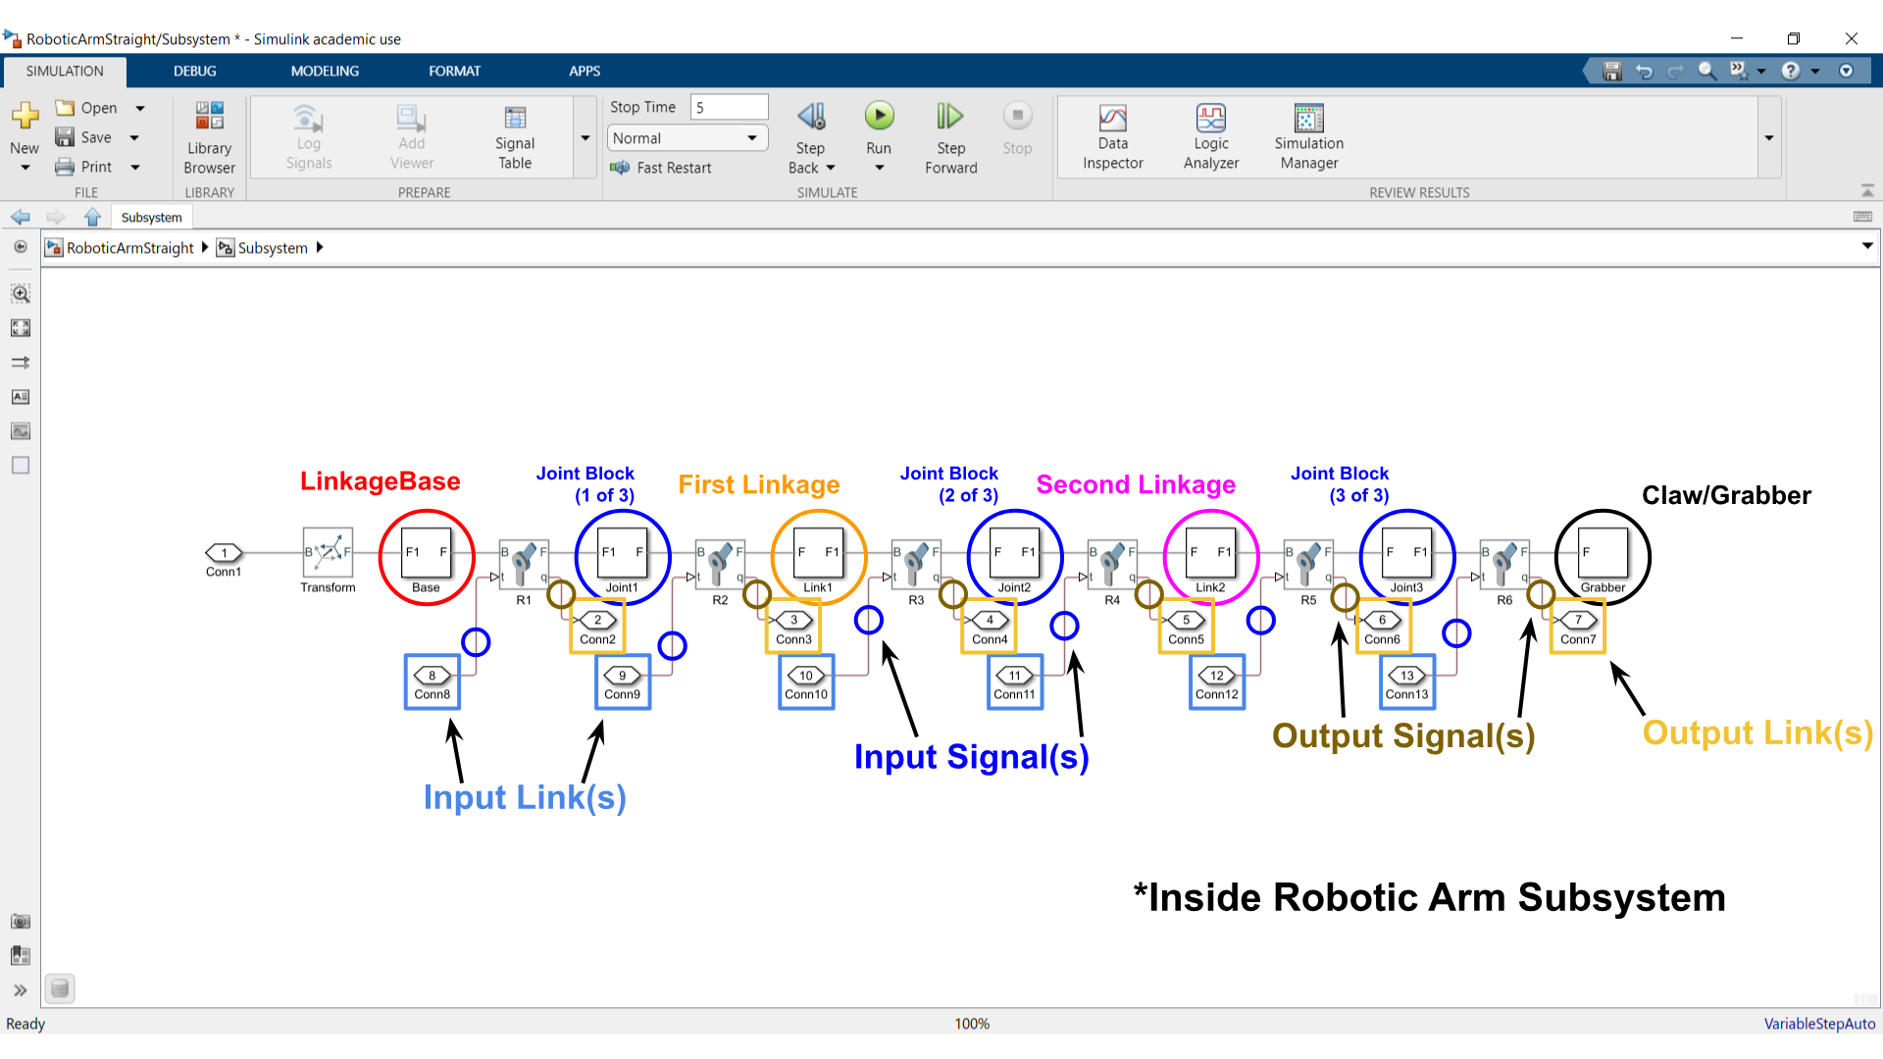This screenshot has width=1883, height=1059.
Task: Click RoboticArmStraight in the breadcrumb
Action: pos(129,248)
